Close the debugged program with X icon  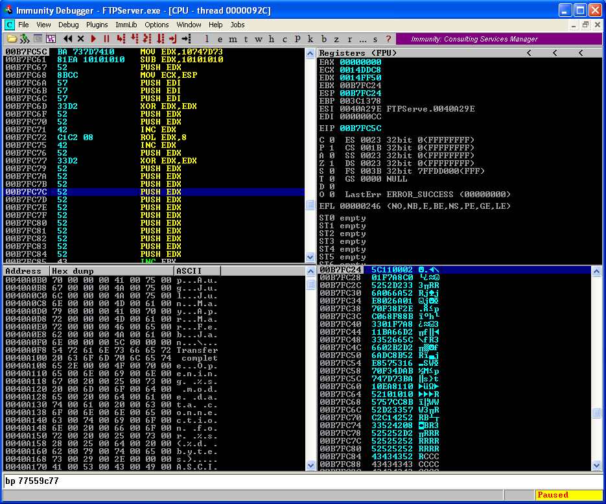click(80, 39)
